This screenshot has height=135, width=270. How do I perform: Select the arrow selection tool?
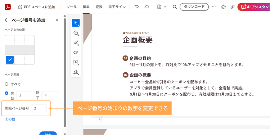point(76,23)
